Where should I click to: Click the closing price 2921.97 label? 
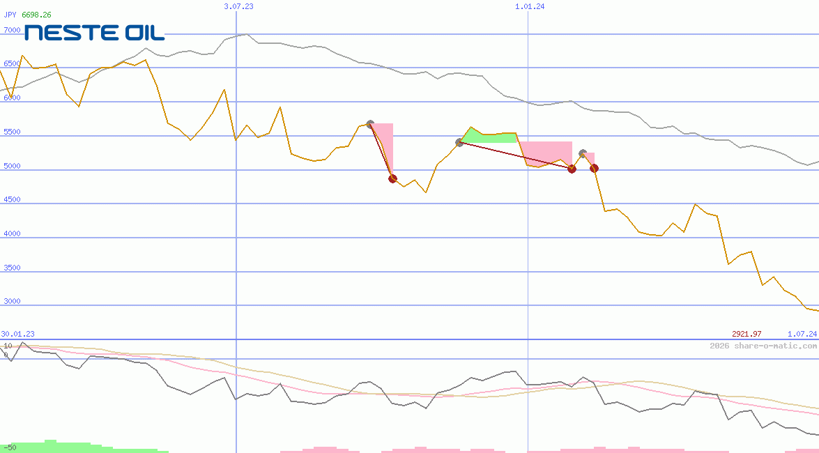point(747,333)
